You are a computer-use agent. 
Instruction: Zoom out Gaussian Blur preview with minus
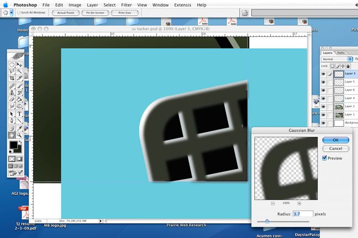click(273, 203)
